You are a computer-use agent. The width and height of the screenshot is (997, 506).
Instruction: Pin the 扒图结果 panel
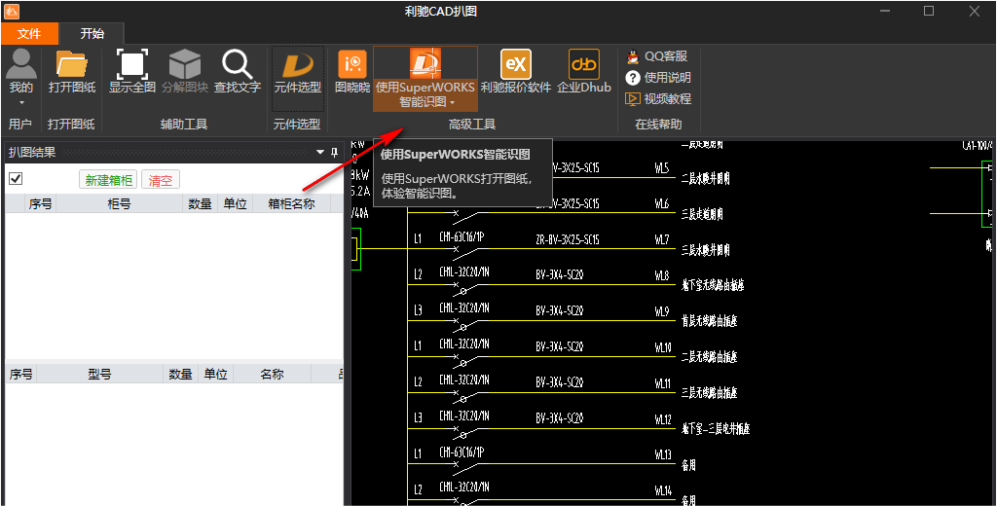tap(335, 152)
